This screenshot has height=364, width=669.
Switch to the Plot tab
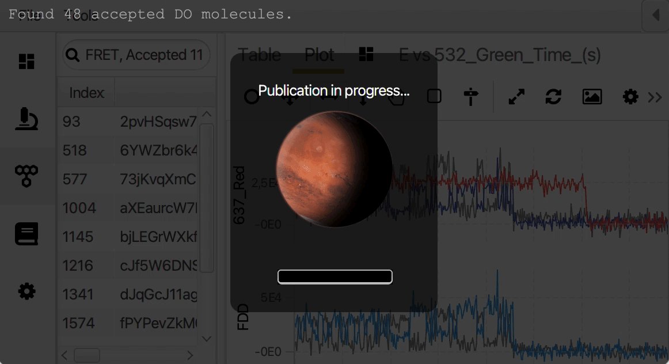tap(319, 55)
